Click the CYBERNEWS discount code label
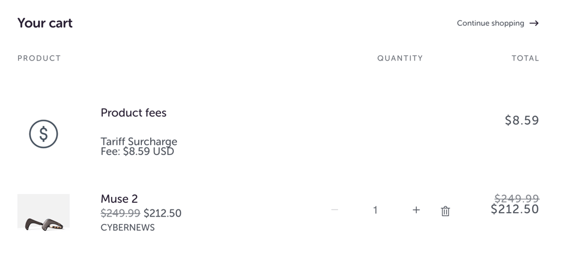The image size is (563, 265). pos(128,228)
